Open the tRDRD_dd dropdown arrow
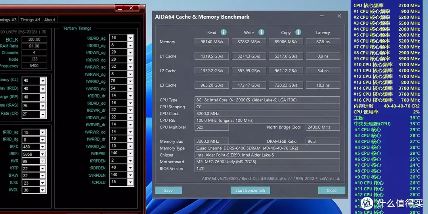 click(130, 103)
